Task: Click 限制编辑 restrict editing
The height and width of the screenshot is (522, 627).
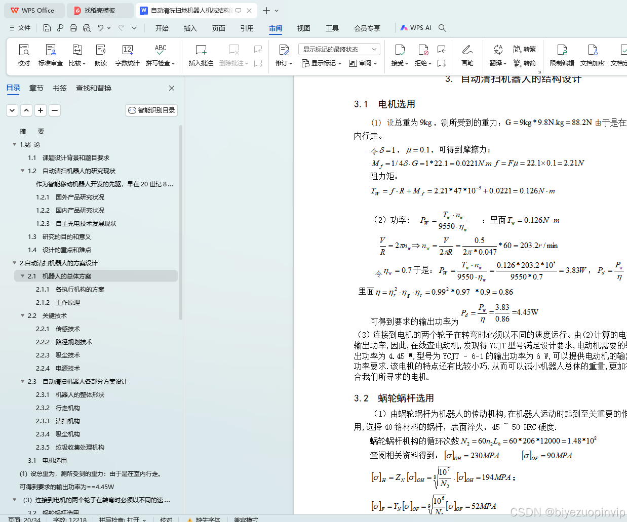Action: tap(562, 55)
